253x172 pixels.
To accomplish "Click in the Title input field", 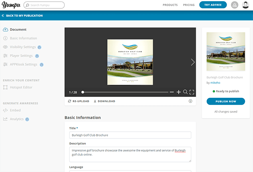I will click(x=130, y=135).
